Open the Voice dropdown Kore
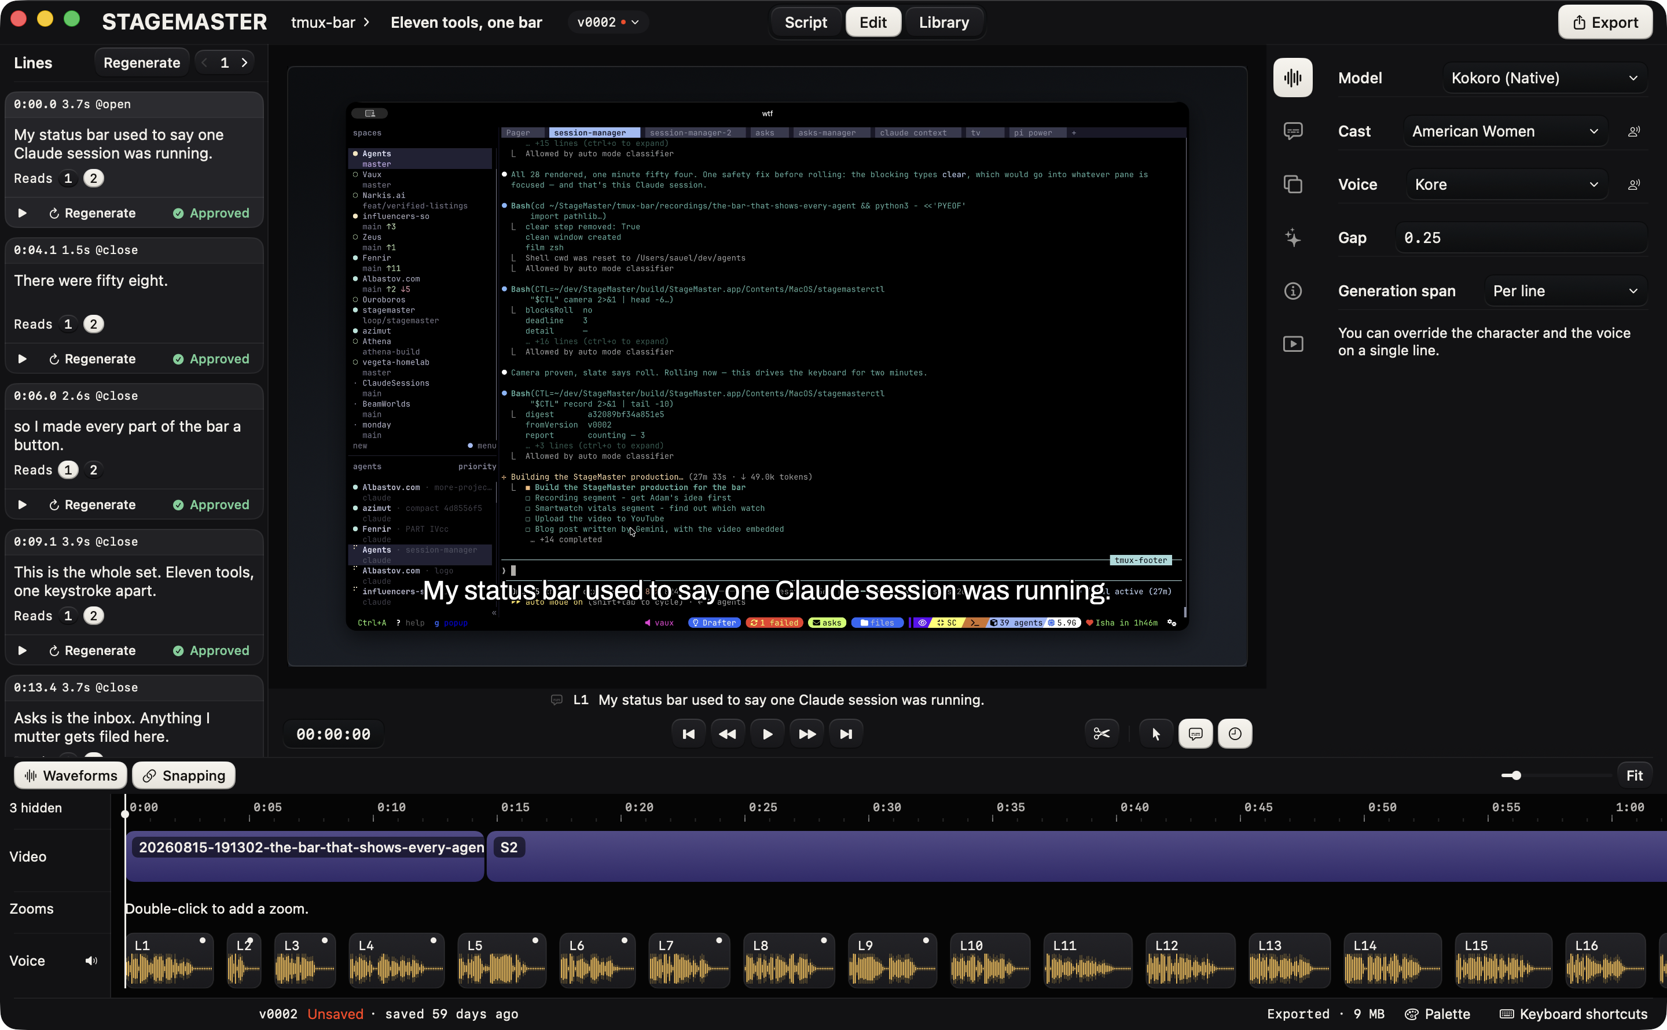The height and width of the screenshot is (1030, 1667). 1507,185
